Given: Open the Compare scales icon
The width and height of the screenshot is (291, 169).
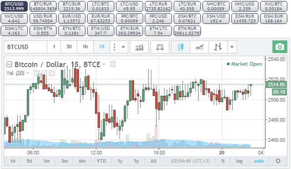Looking at the screenshot, I should coord(160,47).
